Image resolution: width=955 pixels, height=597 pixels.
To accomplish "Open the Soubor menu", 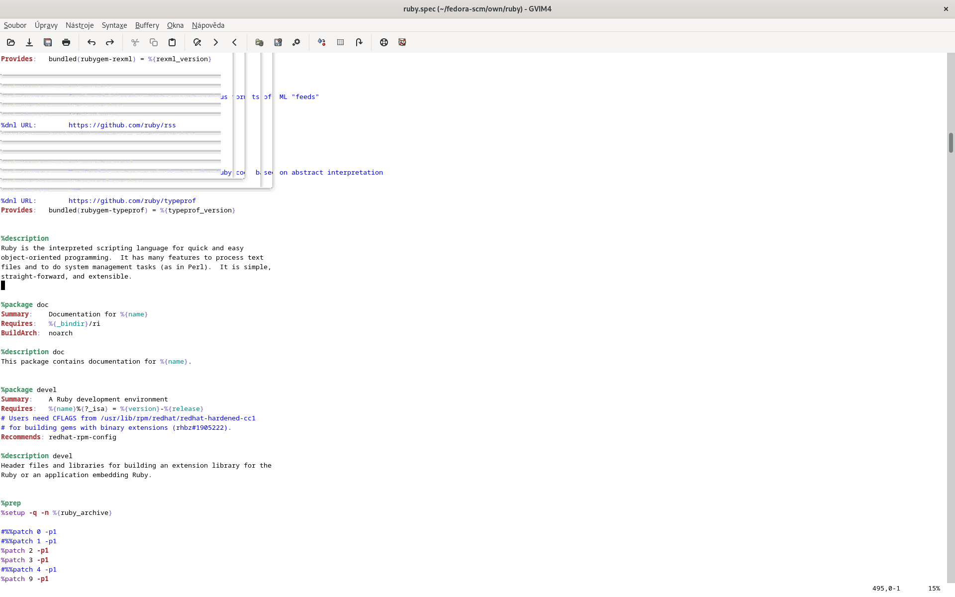I will 15,25.
